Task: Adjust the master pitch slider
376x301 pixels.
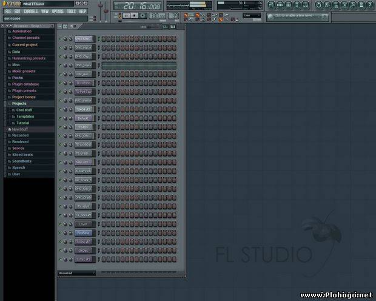Action: coord(106,12)
